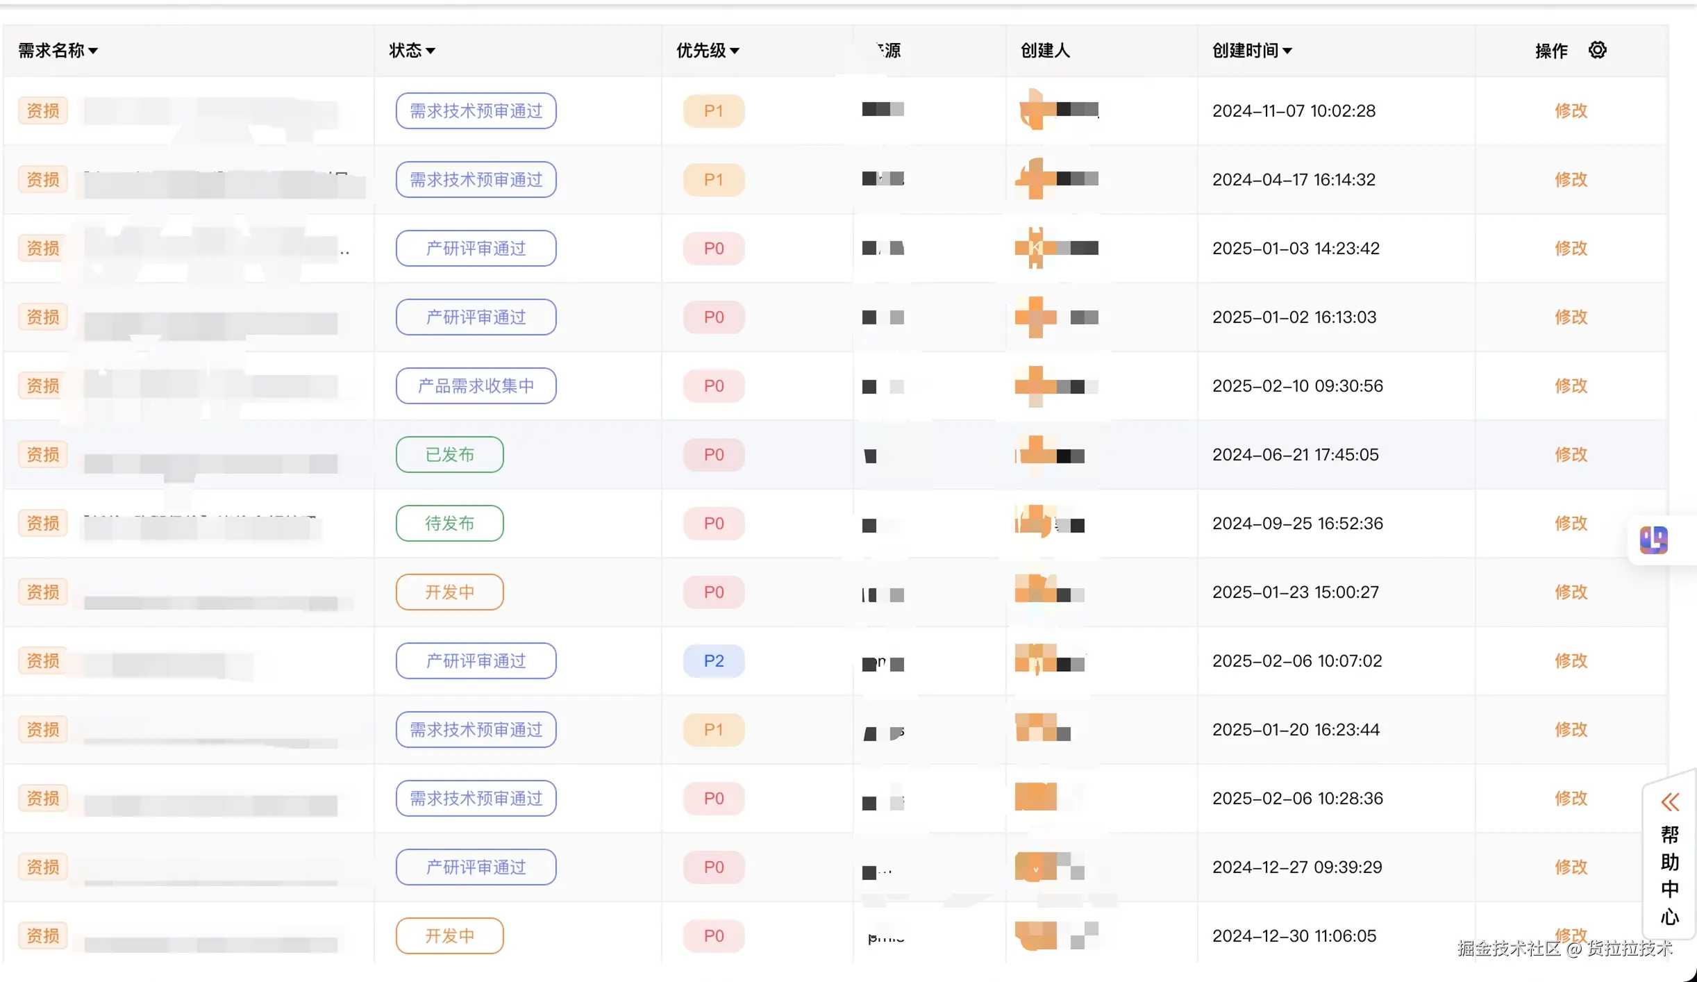Collapse the 帮助中心 panel via double-chevron icon
The width and height of the screenshot is (1697, 982).
pyautogui.click(x=1671, y=802)
